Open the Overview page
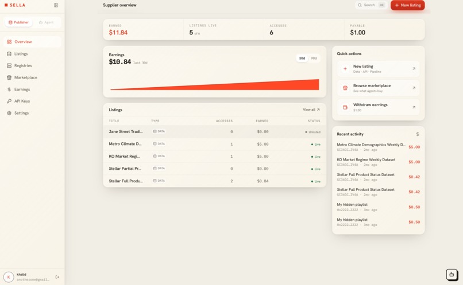463x285 pixels. (x=32, y=42)
